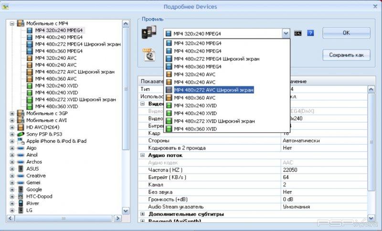
Task: Click the blue help question mark icon
Action: [310, 33]
